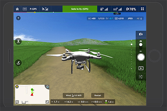Viewport: 167px width, 111px height.
Task: Click the Restart button
Action: click(98, 95)
